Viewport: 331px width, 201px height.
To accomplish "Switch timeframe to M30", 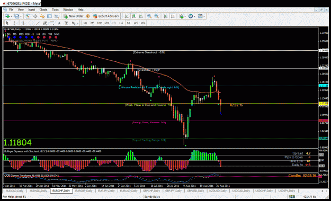I will 107,23.
